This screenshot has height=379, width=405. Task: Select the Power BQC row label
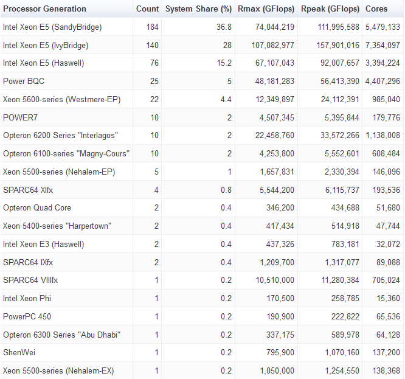(x=24, y=82)
